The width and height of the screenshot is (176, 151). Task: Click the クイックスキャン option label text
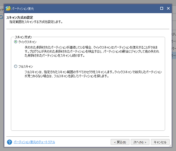[27, 42]
